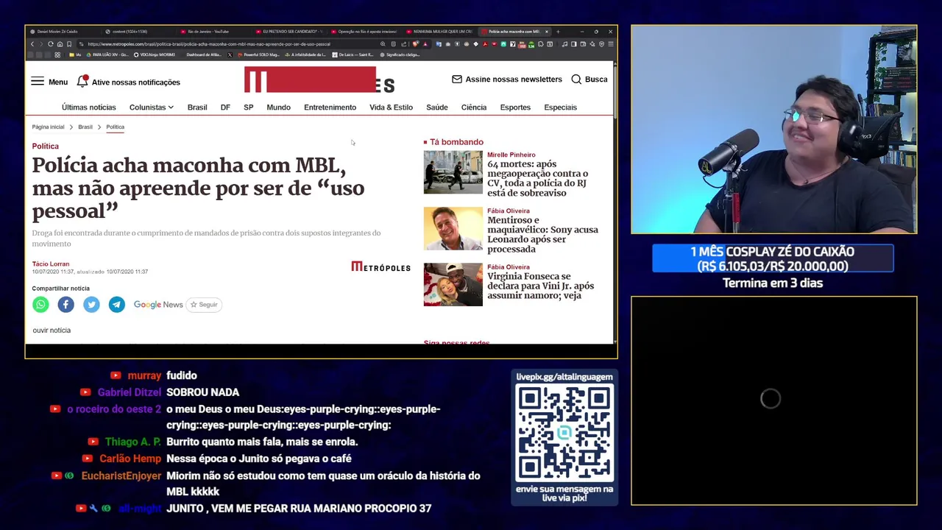
Task: Open the Últimas notícias section
Action: click(x=89, y=107)
